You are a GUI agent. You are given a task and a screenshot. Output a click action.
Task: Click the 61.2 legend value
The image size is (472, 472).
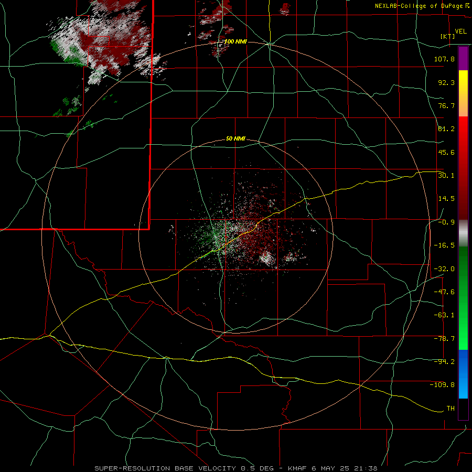pyautogui.click(x=446, y=129)
